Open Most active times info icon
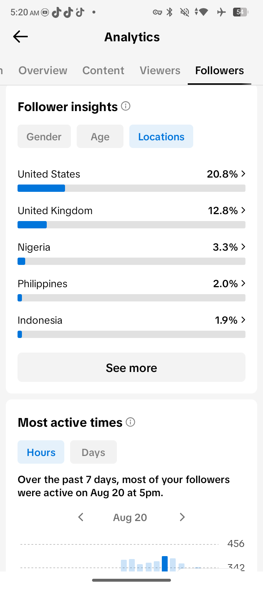The width and height of the screenshot is (263, 589). click(130, 422)
